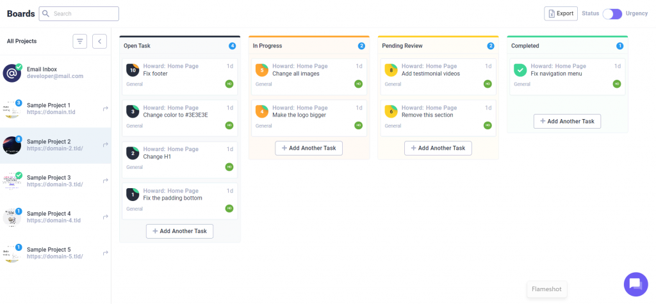Add another task to Open Task column
This screenshot has height=304, width=656.
point(179,231)
